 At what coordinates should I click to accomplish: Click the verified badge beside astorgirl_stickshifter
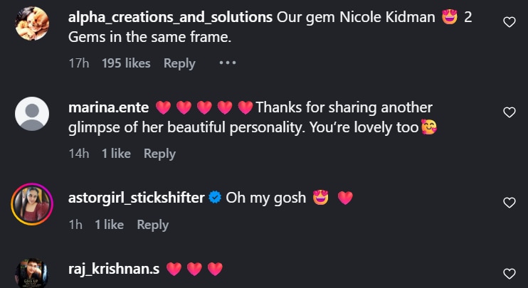coord(214,198)
